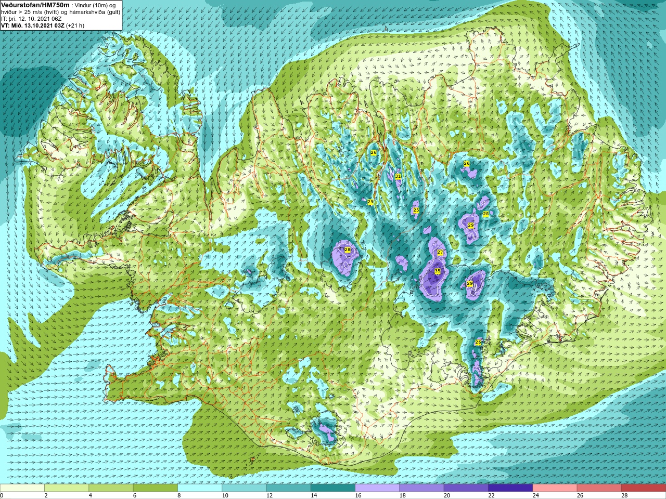Click the violet 20–22 m/s legend swatch

(466, 488)
